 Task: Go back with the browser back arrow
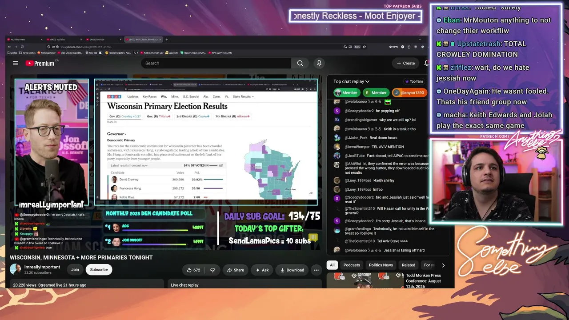pyautogui.click(x=10, y=47)
